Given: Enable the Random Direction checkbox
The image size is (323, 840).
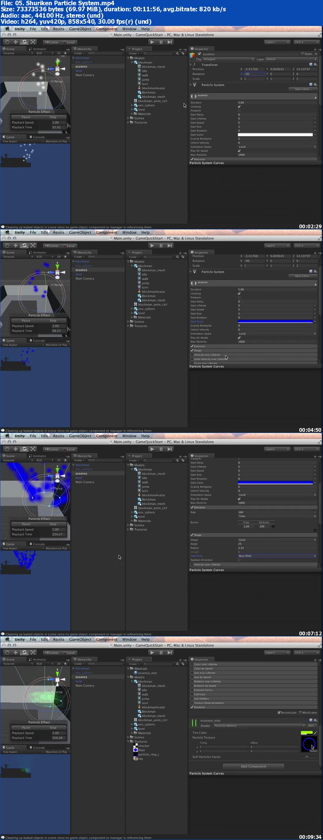Looking at the screenshot, I should click(x=239, y=560).
